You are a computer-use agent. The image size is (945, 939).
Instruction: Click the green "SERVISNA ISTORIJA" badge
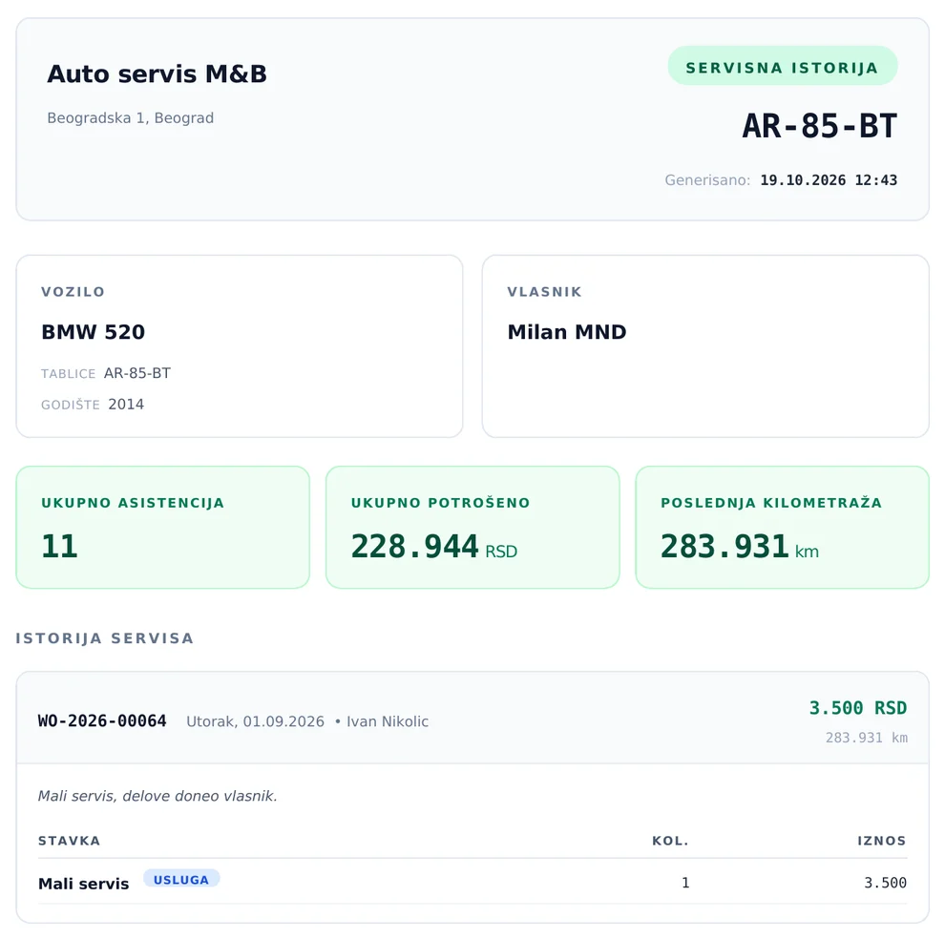pyautogui.click(x=783, y=66)
